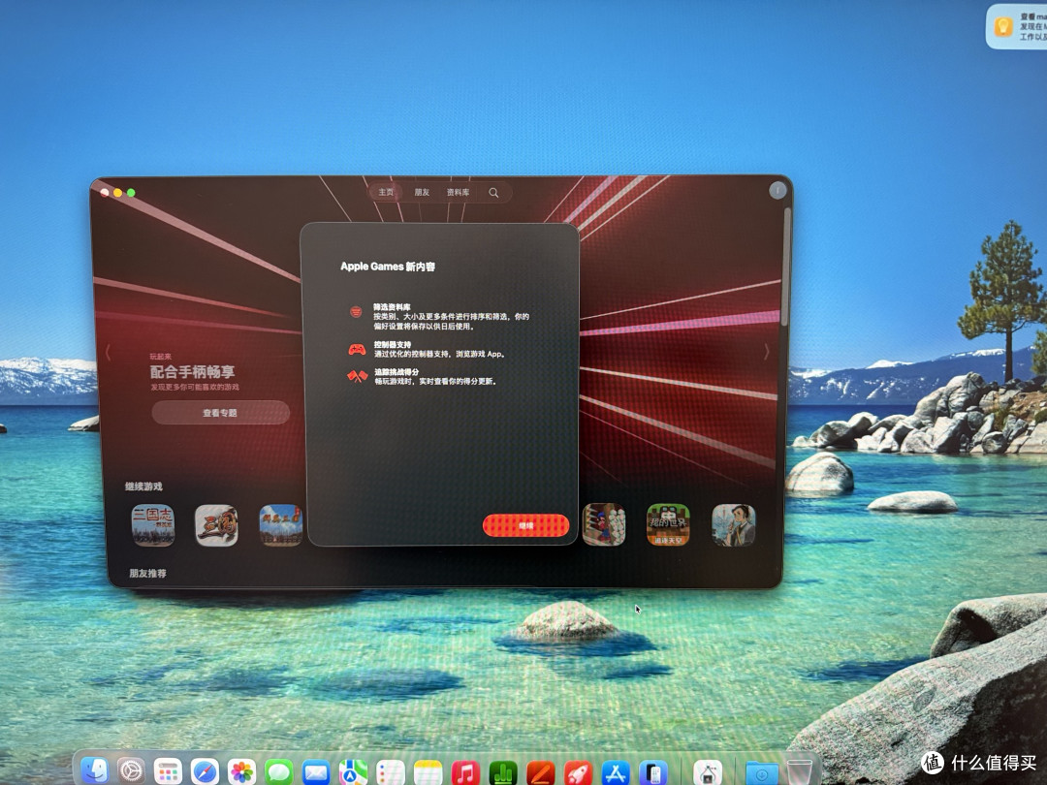Click the Apple Games 新内容 dialog title
This screenshot has height=785, width=1047.
click(388, 267)
